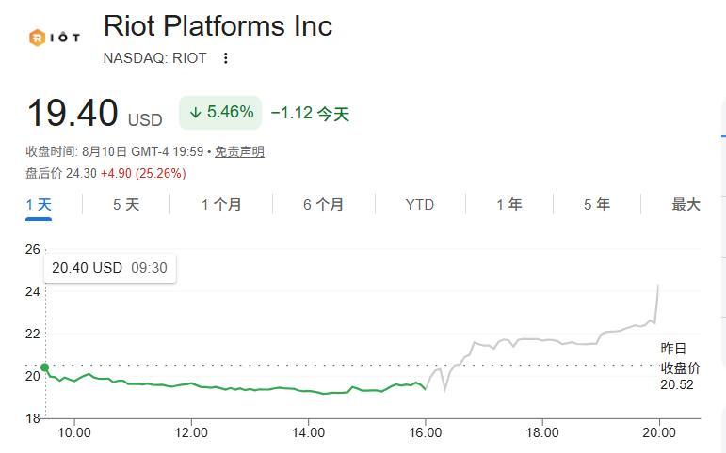Switch to the 5 天 range tab
Screen dimensions: 726x453
click(126, 204)
